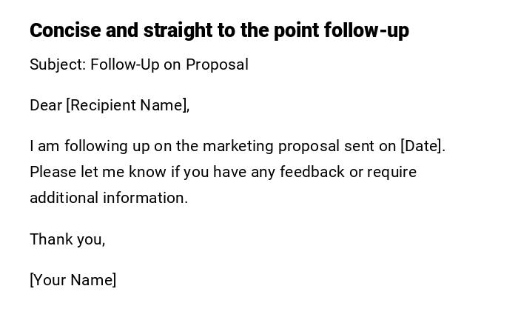This screenshot has width=518, height=326.
Task: Click the [Your Name] signature placeholder
Action: [73, 280]
